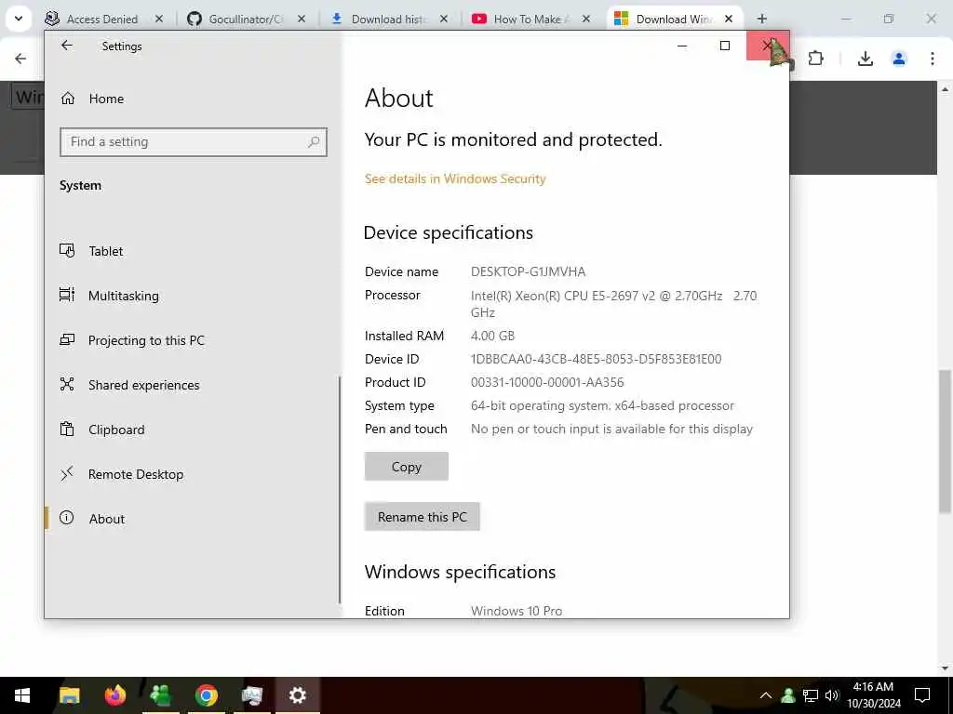Click the Rename this PC button

coord(423,517)
